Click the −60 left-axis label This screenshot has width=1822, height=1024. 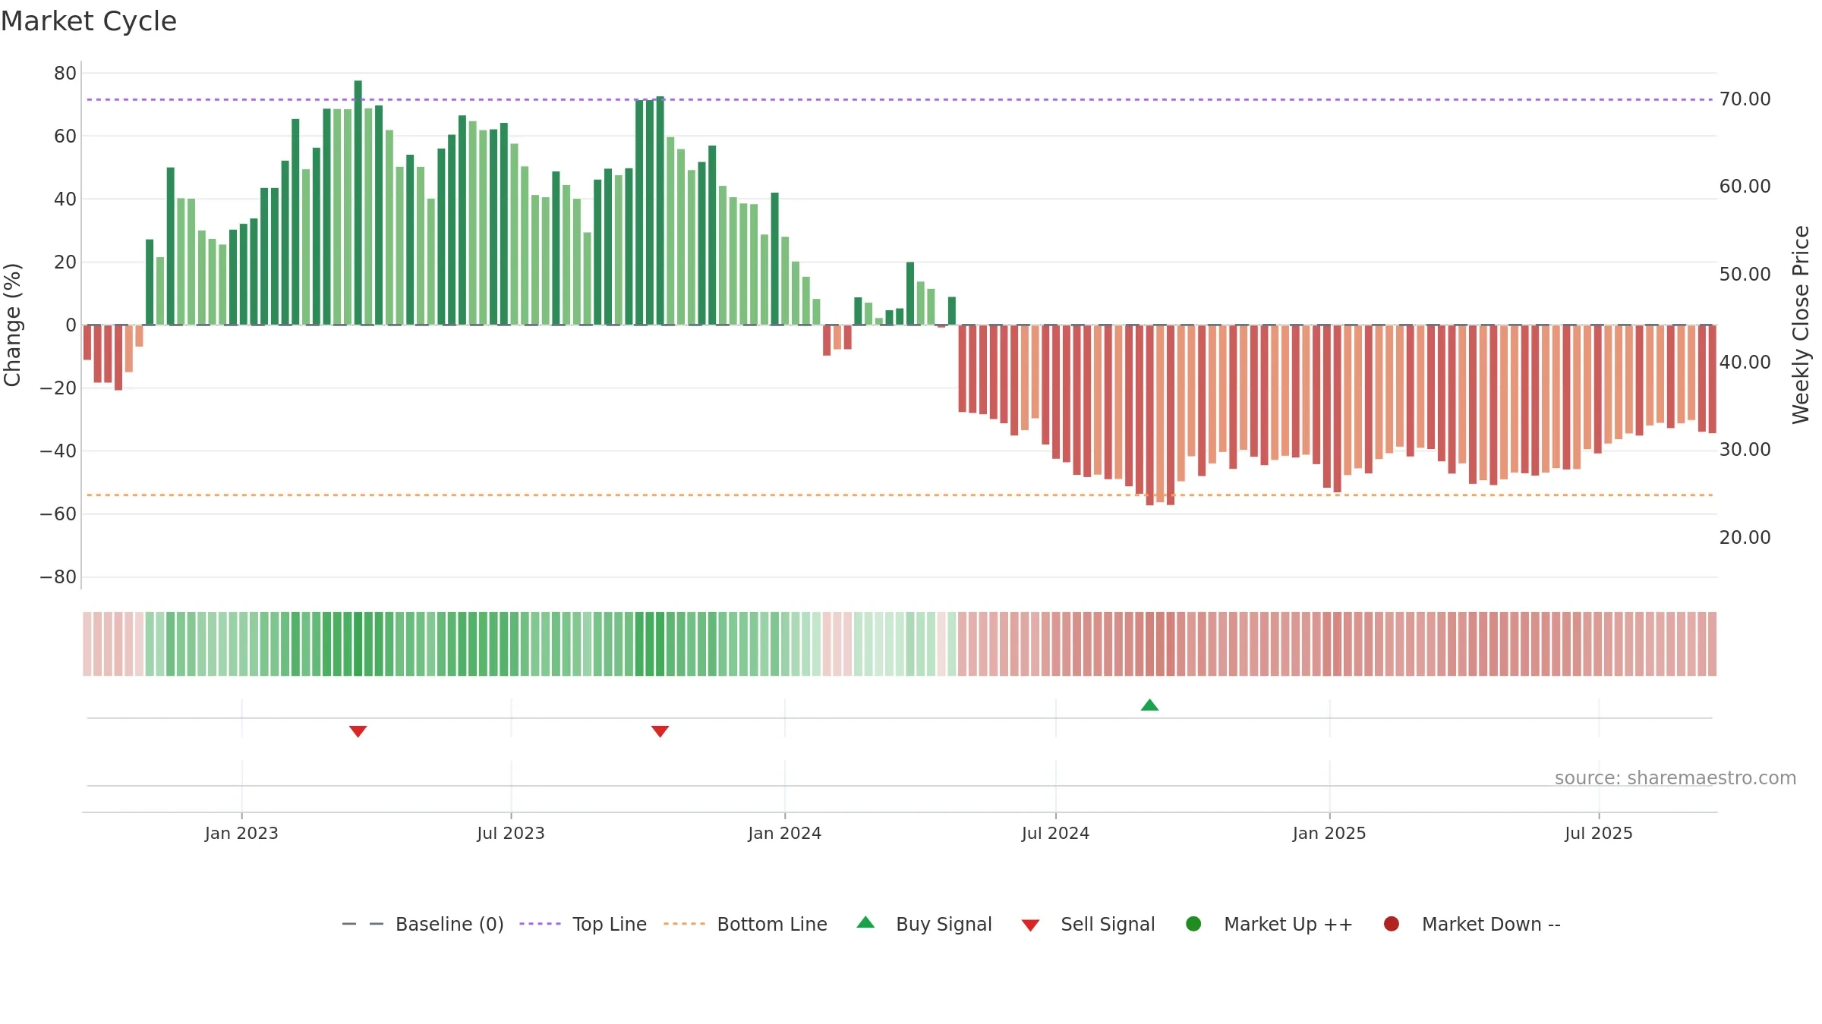click(58, 514)
